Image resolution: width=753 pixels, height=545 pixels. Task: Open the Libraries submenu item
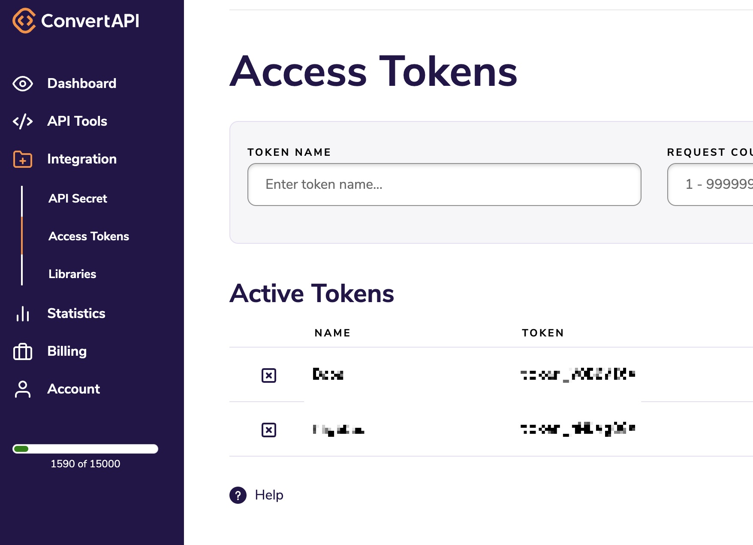coord(72,274)
